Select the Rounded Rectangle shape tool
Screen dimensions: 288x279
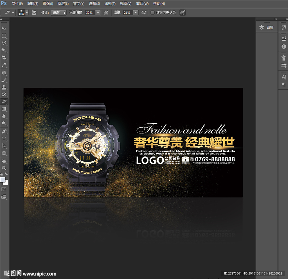coord(4,153)
